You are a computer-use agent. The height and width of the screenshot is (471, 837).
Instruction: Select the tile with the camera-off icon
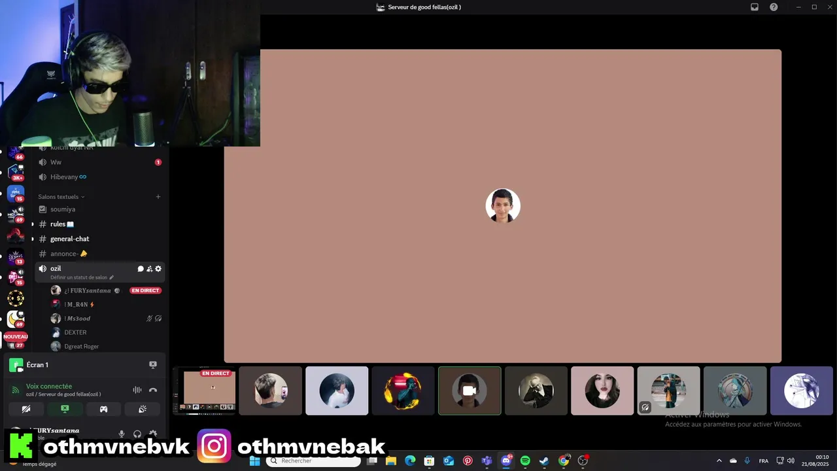pyautogui.click(x=668, y=391)
